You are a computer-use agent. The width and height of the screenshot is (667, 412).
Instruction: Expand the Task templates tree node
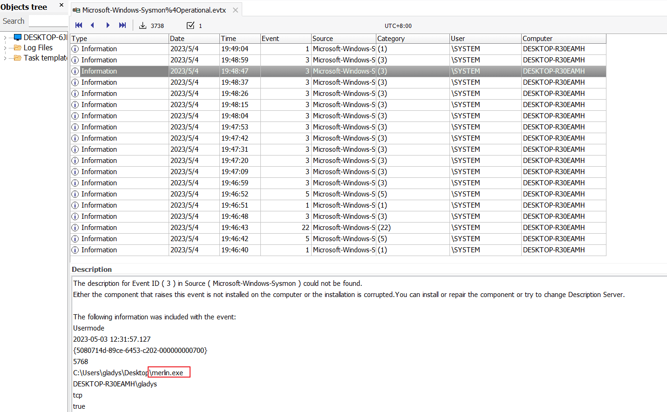click(x=5, y=58)
